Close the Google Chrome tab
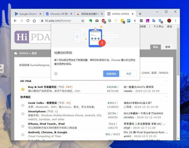 [x=40, y=14]
